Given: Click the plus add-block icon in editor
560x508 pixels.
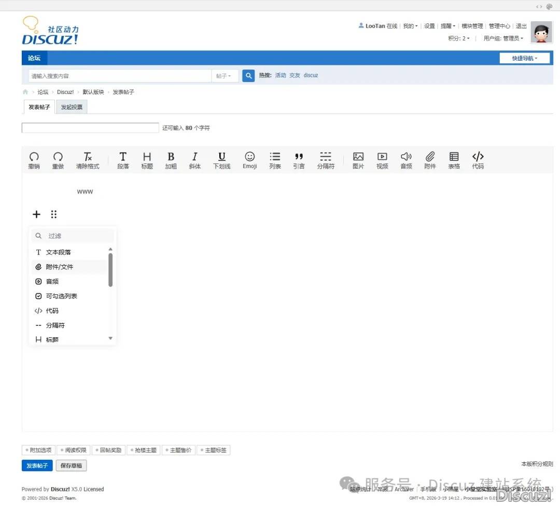Looking at the screenshot, I should point(36,214).
